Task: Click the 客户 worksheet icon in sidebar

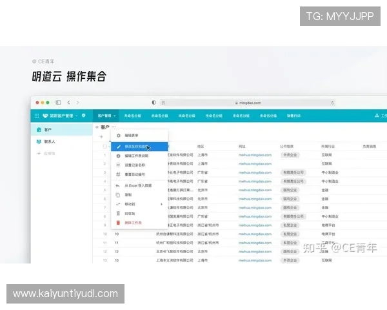Action: point(39,130)
